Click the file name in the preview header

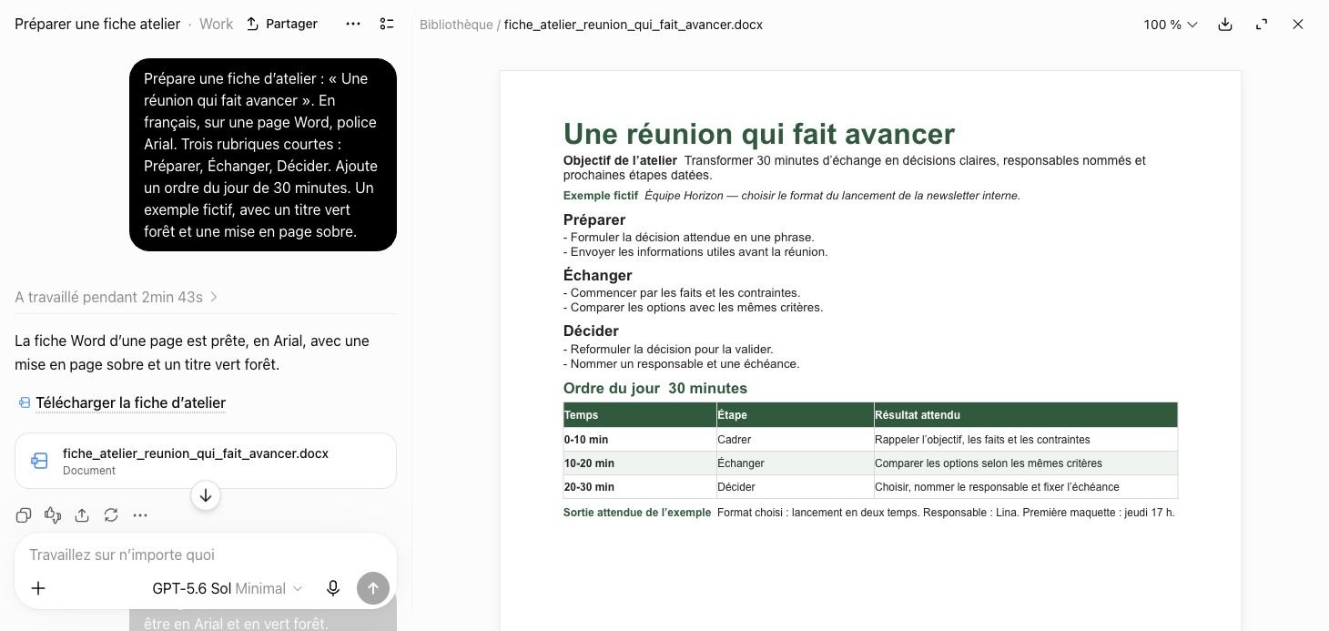(x=634, y=25)
